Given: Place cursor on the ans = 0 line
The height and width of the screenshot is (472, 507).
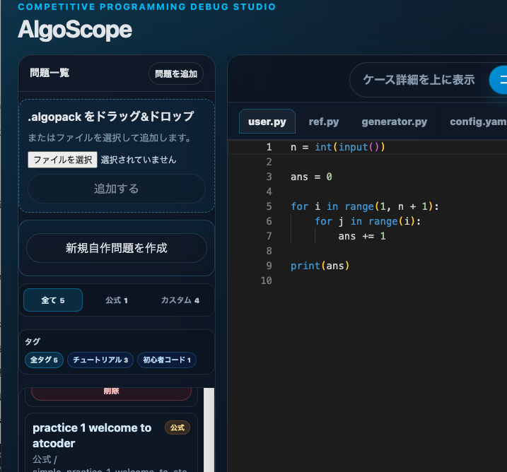Looking at the screenshot, I should [311, 177].
